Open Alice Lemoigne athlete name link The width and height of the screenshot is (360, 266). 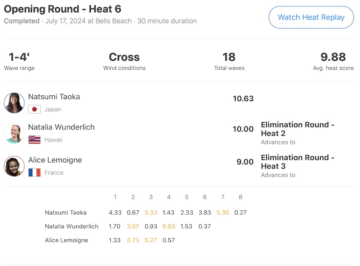[55, 160]
